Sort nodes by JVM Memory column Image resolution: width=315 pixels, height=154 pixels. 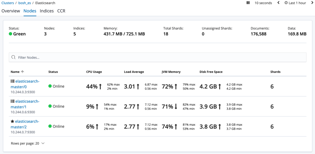click(x=171, y=72)
